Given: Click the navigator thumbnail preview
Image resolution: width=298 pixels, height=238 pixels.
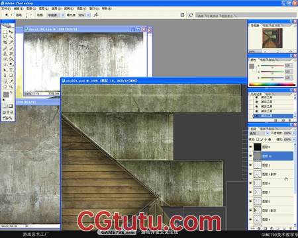Looking at the screenshot, I should tap(272, 38).
